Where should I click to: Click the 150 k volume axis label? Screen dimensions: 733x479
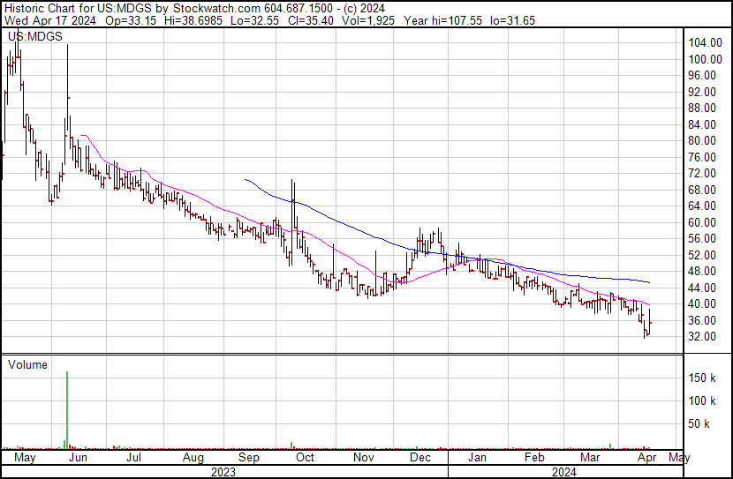(x=707, y=378)
